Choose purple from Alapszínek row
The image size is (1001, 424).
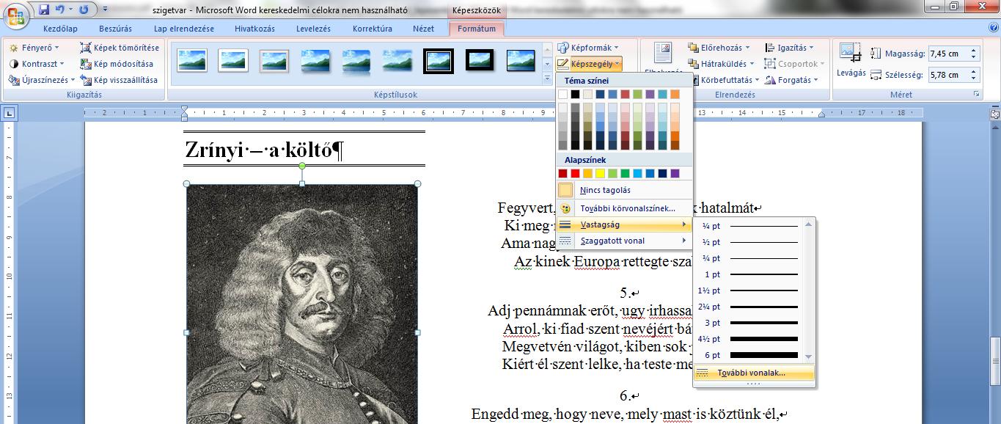[675, 174]
